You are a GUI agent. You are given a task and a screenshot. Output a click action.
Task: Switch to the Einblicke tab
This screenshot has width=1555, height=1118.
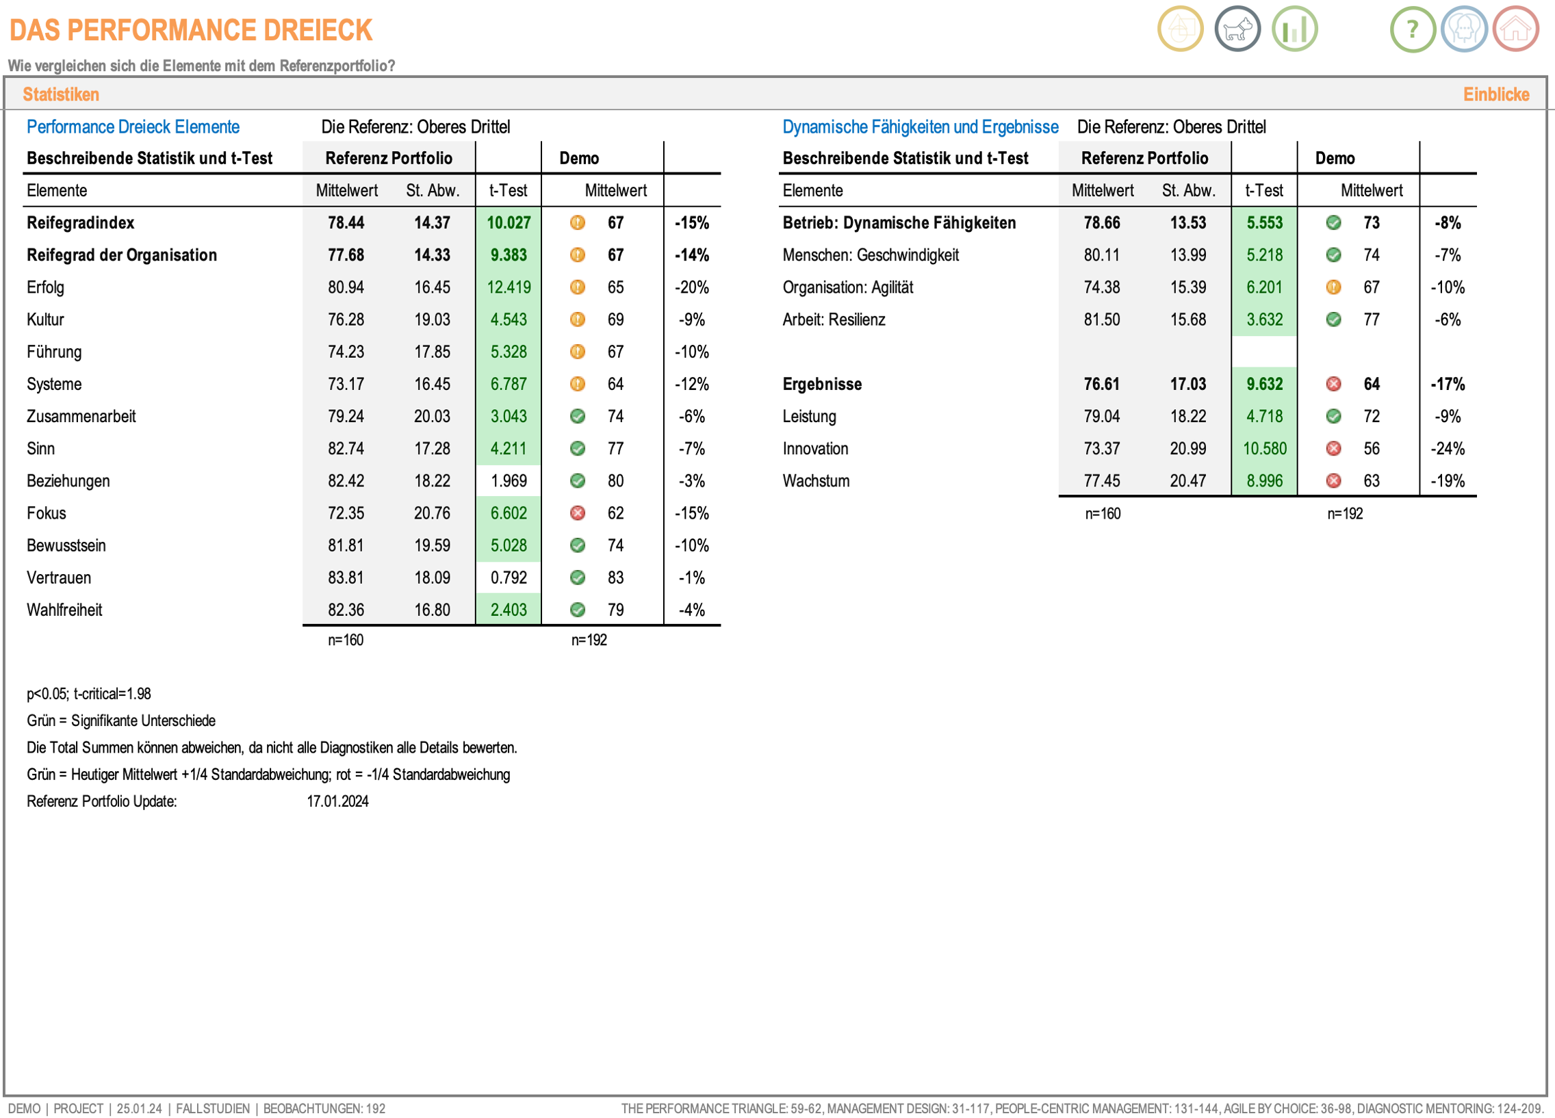pyautogui.click(x=1496, y=94)
